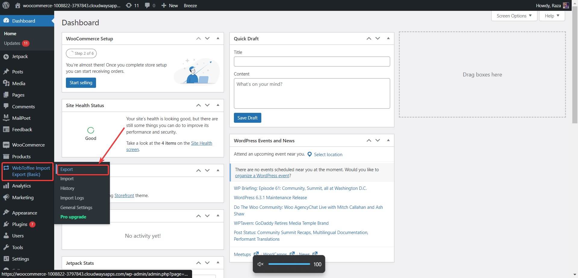Click the mute speaker icon in volume overlay
Screen dimensions: 578x278
click(260, 264)
